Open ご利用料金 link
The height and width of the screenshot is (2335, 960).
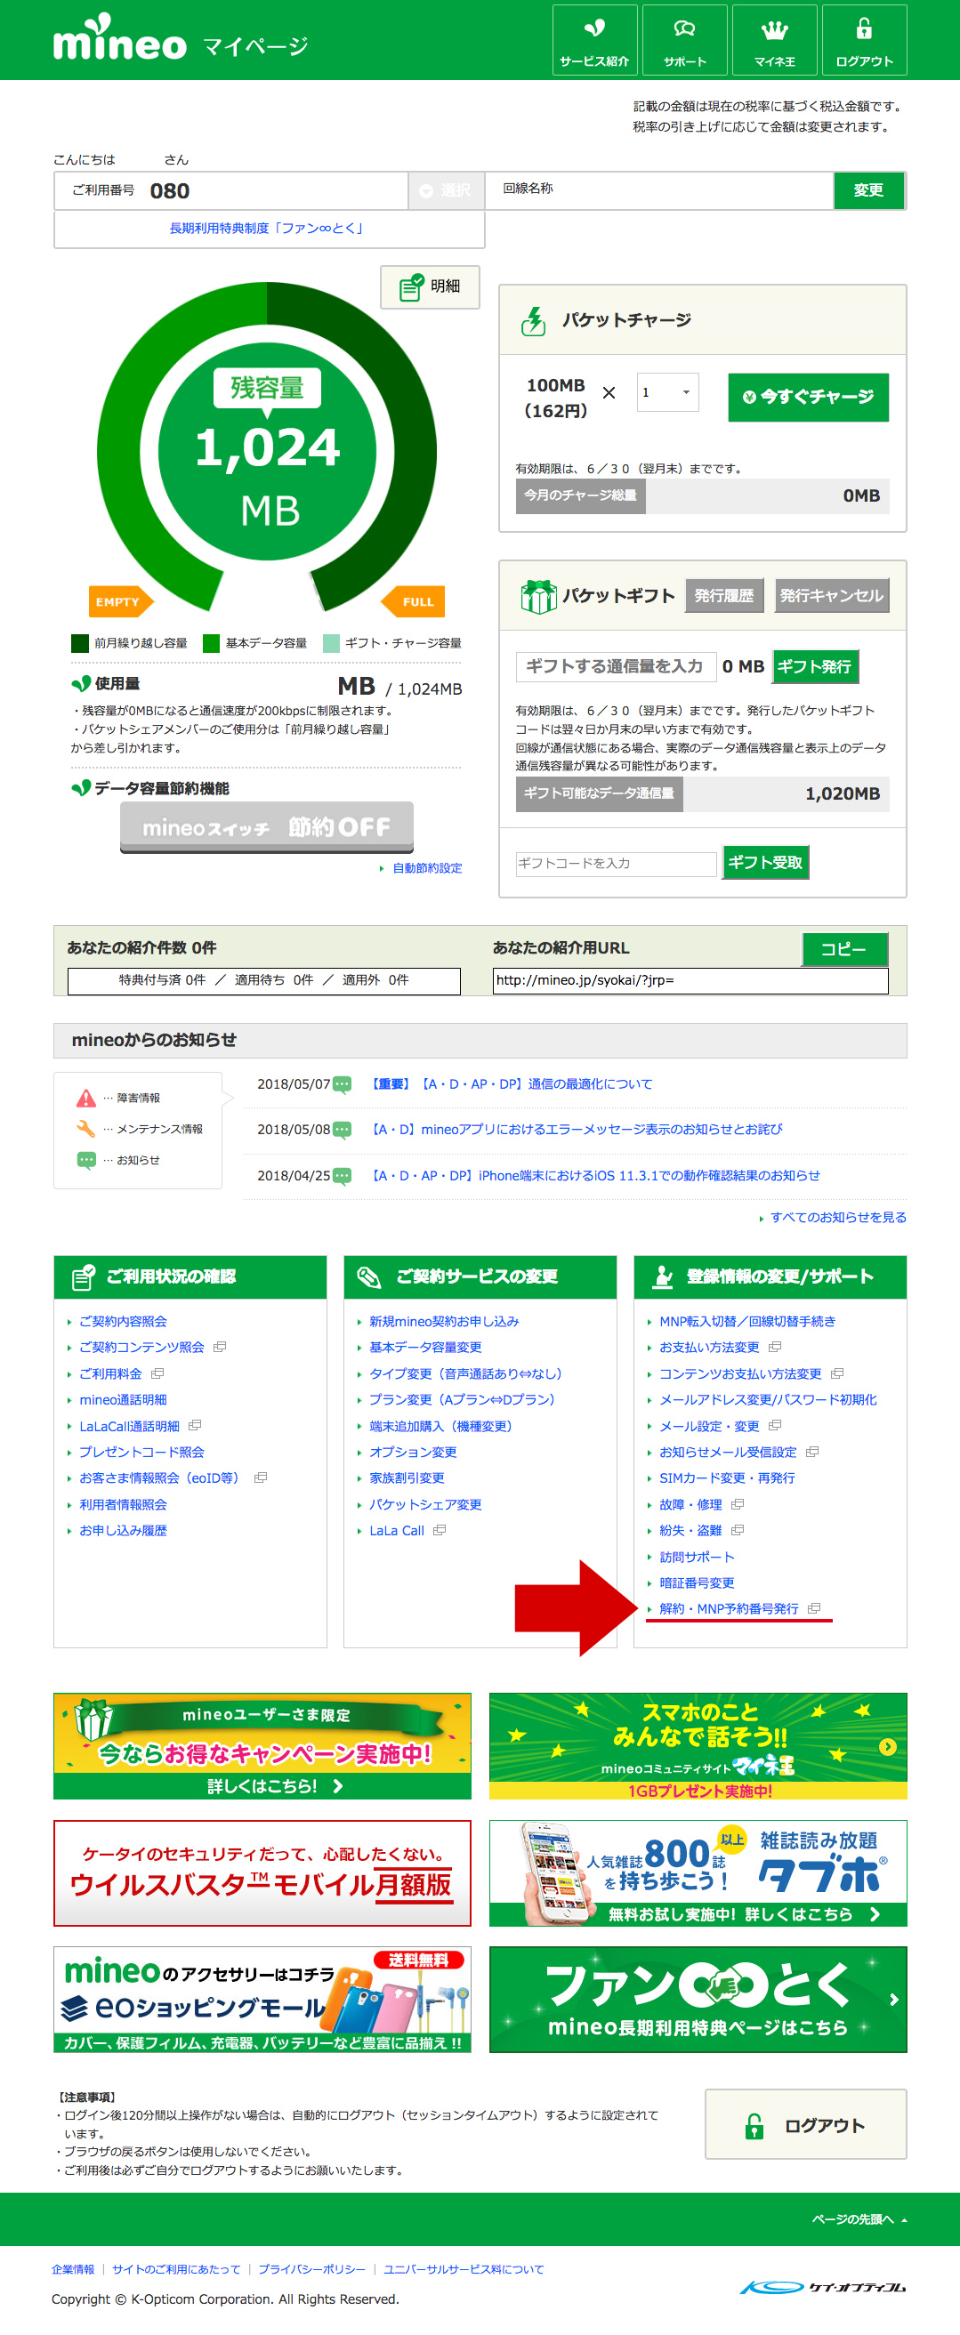(110, 1374)
